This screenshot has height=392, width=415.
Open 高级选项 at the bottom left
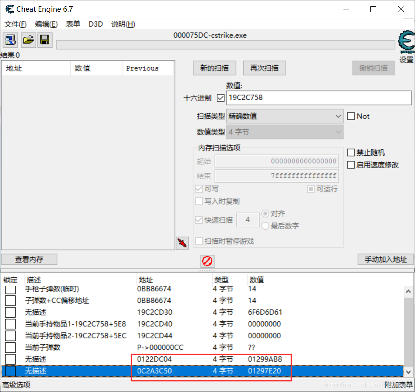click(x=16, y=385)
